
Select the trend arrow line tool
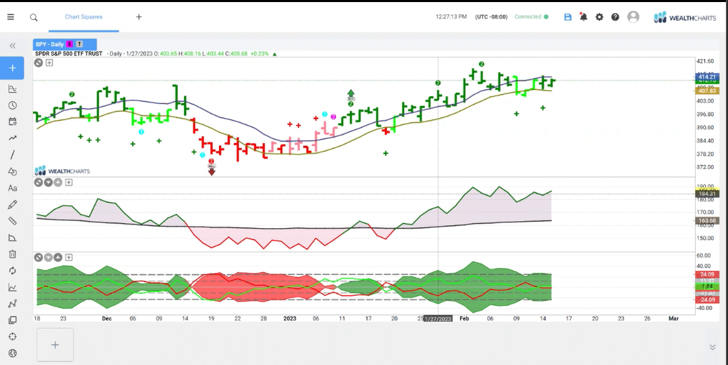click(12, 138)
